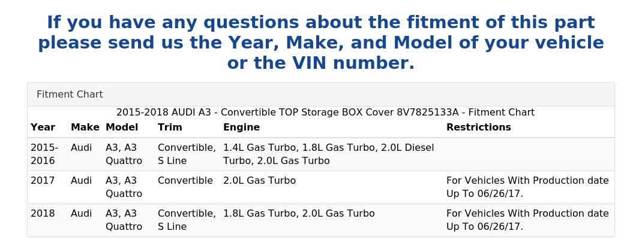Select the 2018 year cell

click(x=43, y=214)
